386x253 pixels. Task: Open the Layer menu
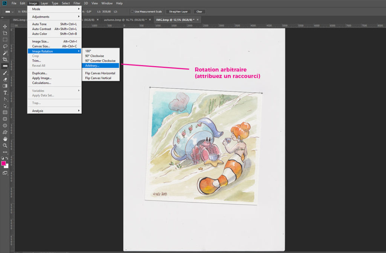(44, 3)
